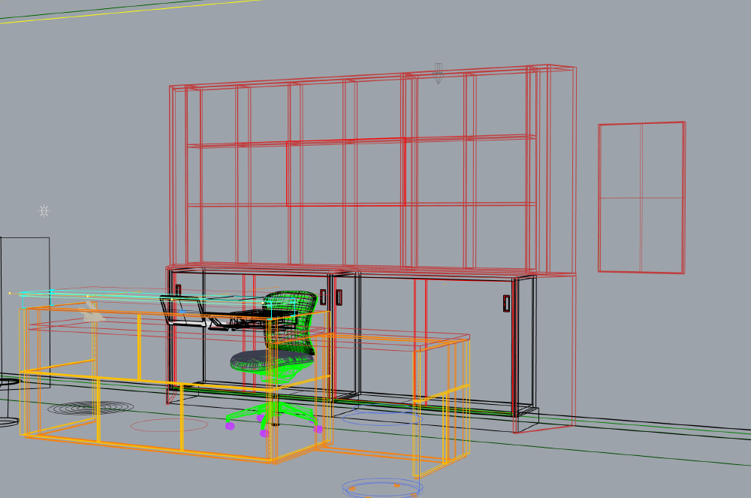Click the spotlight marker above the bookshelf
The image size is (751, 498).
pyautogui.click(x=439, y=73)
